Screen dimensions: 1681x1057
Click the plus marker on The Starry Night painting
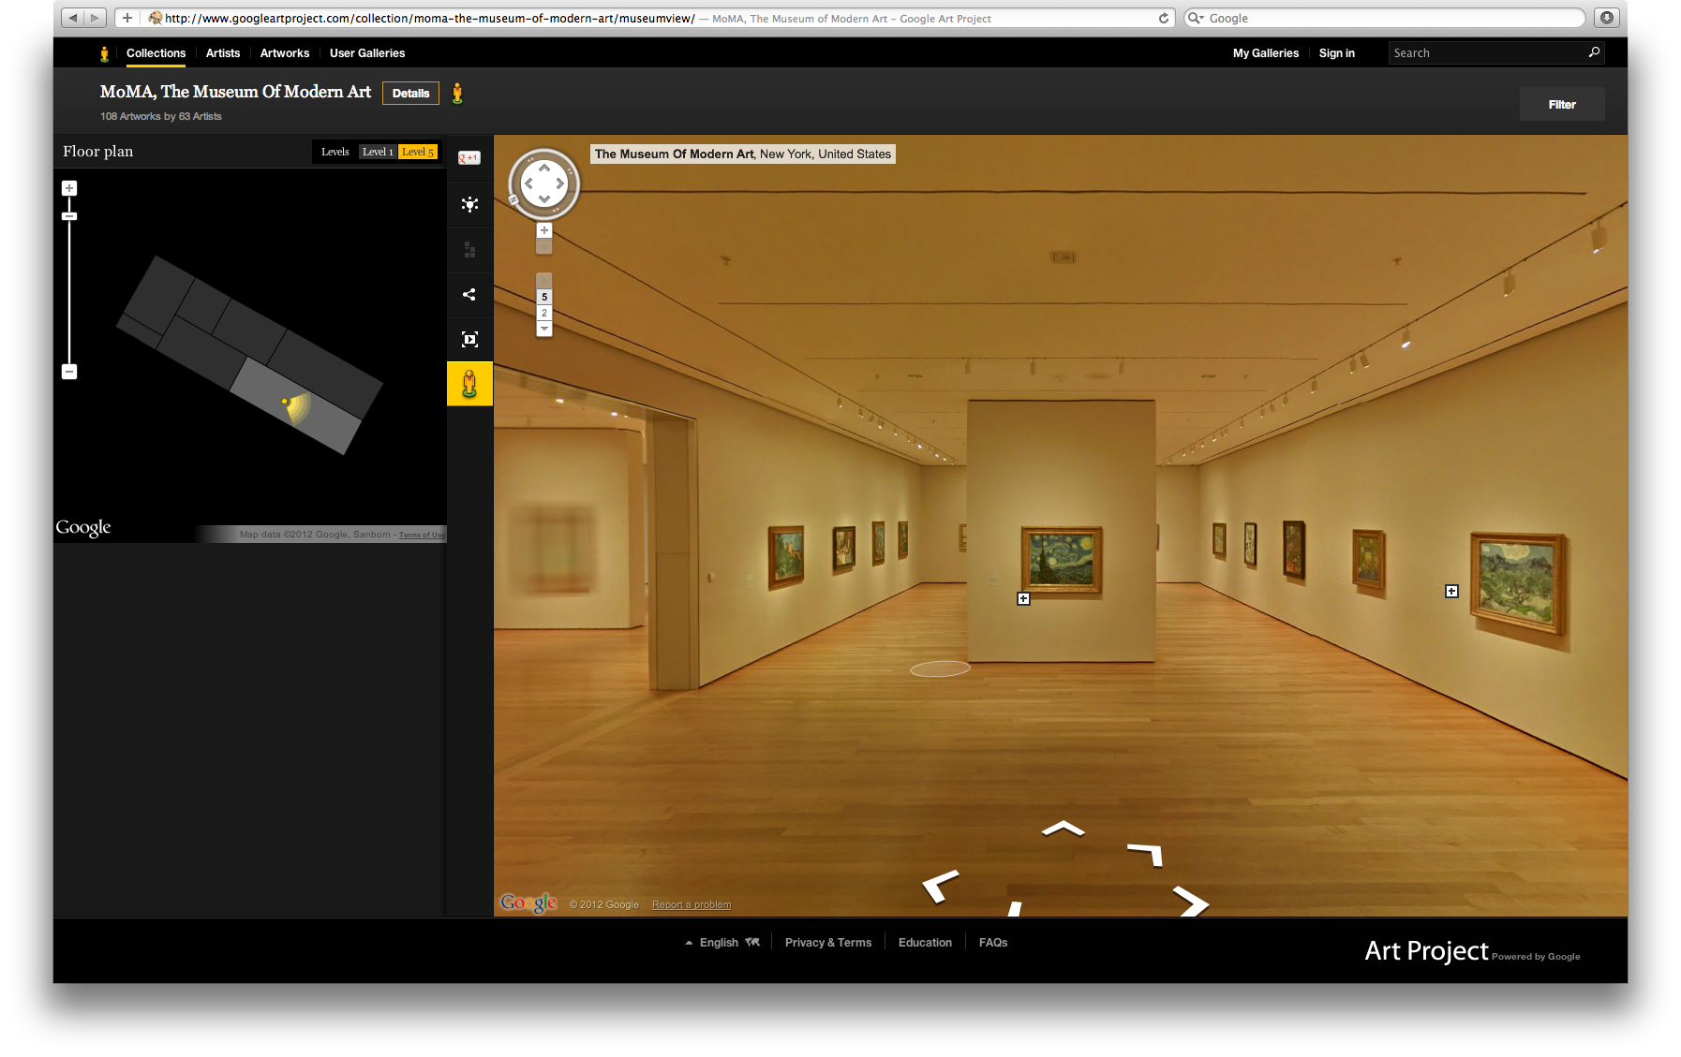(1023, 598)
